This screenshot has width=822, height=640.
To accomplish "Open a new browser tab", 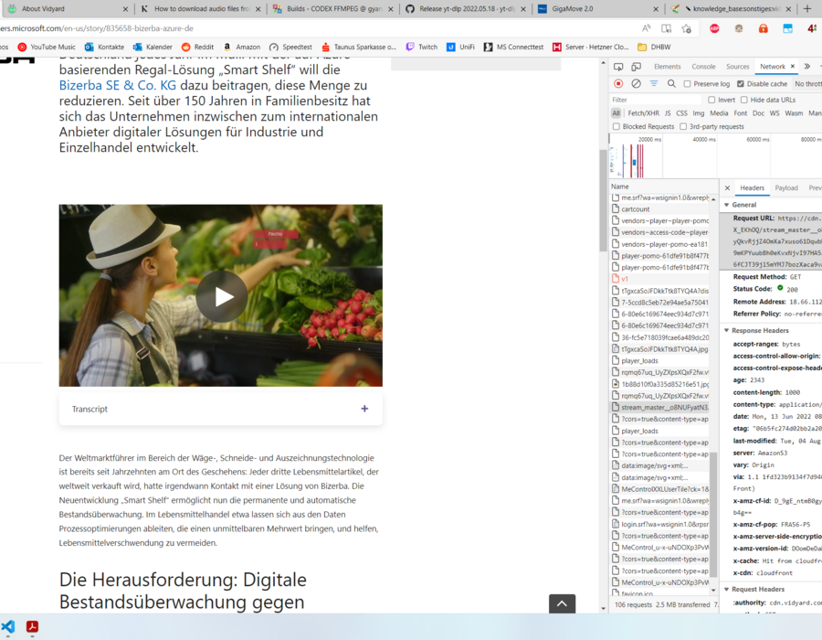I will pyautogui.click(x=807, y=9).
